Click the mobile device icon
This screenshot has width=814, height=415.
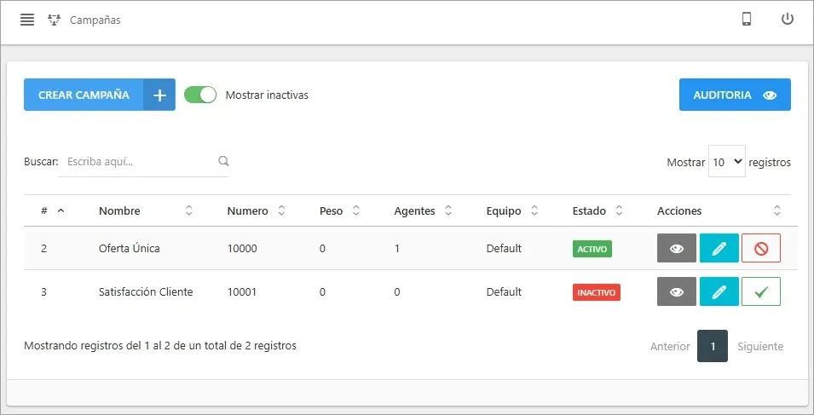747,20
